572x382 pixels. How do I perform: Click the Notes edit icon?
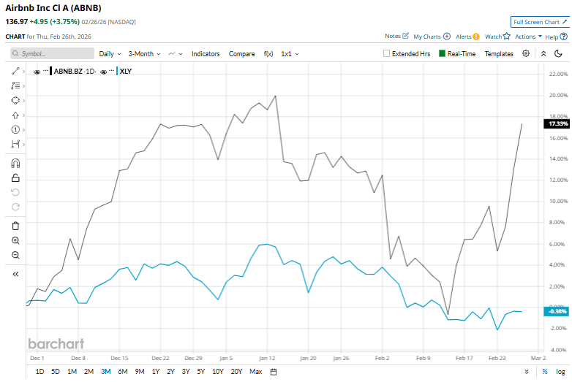[x=405, y=36]
